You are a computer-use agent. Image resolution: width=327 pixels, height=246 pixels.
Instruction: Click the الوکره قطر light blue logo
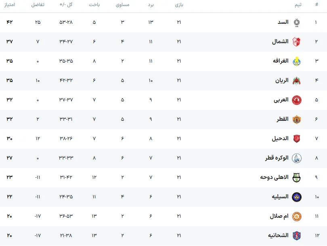(297, 158)
